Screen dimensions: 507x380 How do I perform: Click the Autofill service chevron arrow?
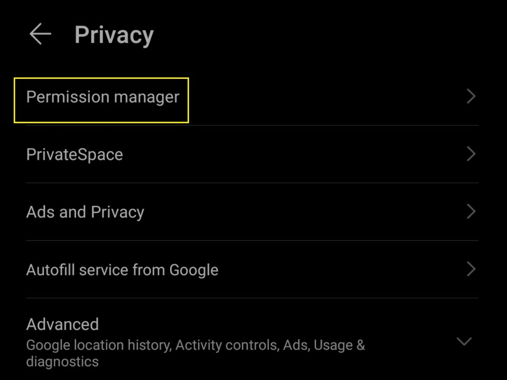471,269
